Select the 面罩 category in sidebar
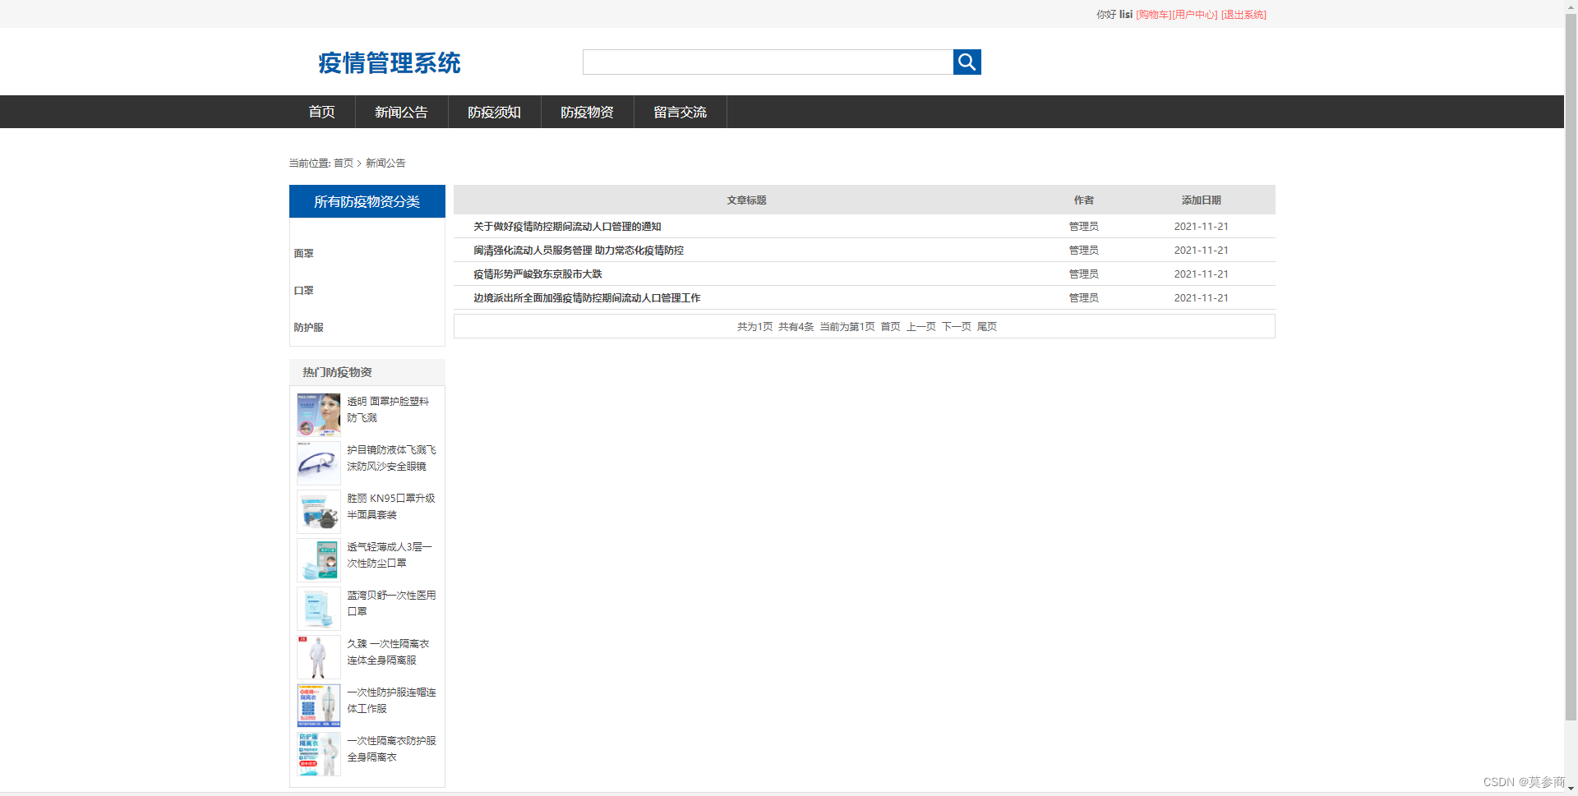1578x796 pixels. point(303,253)
